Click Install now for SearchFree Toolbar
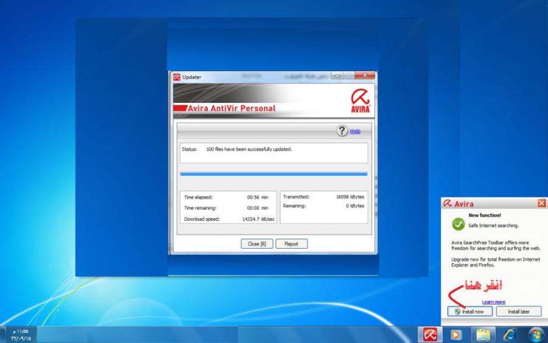The height and width of the screenshot is (343, 548). (x=469, y=311)
